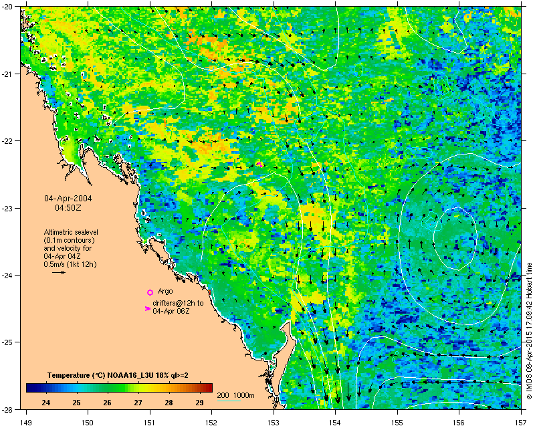The height and width of the screenshot is (428, 535).
Task: Click the longitude axis label 150
Action: point(88,423)
